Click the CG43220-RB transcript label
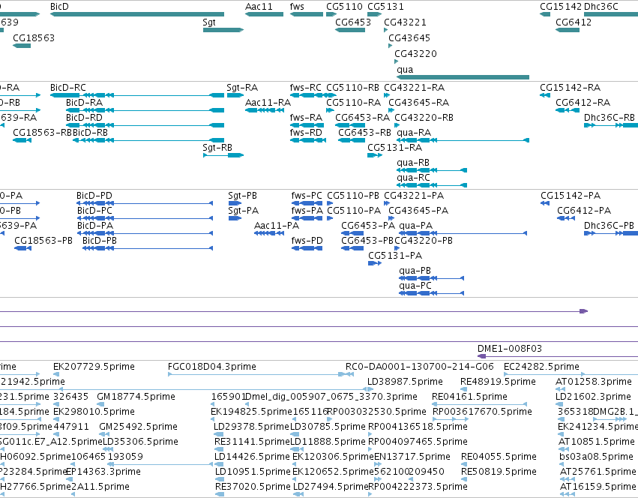The height and width of the screenshot is (498, 638). tap(424, 118)
